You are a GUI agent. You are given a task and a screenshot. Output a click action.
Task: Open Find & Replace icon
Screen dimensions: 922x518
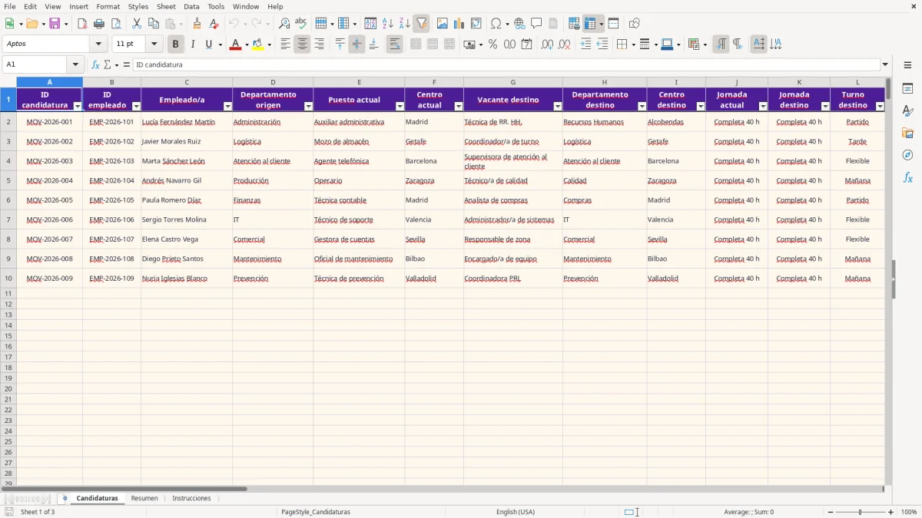tap(284, 24)
